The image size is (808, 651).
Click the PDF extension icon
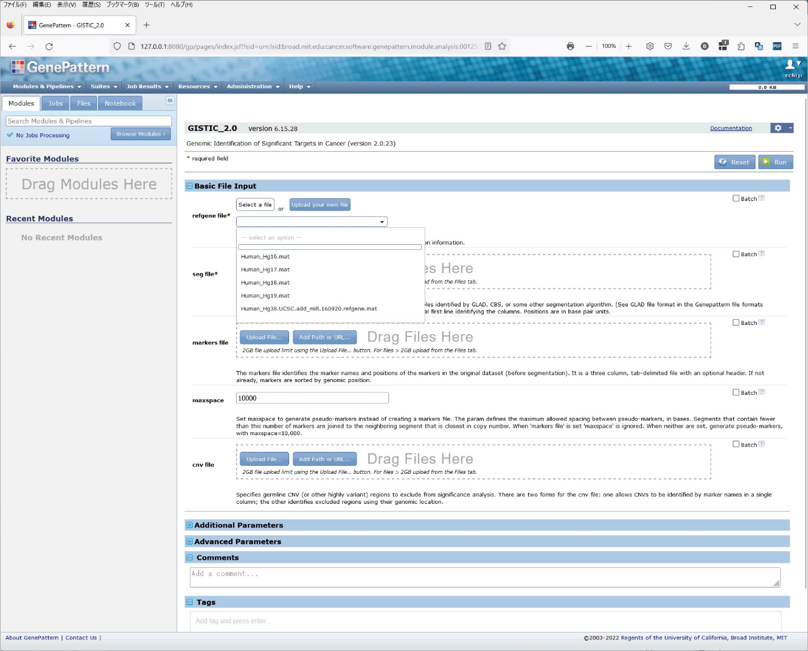pyautogui.click(x=777, y=46)
